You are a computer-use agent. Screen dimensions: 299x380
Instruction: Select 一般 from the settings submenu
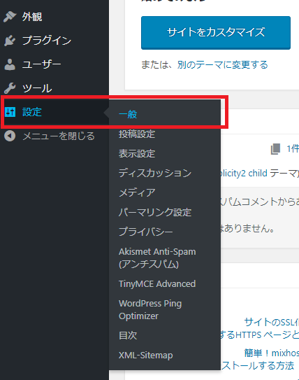[x=128, y=114]
